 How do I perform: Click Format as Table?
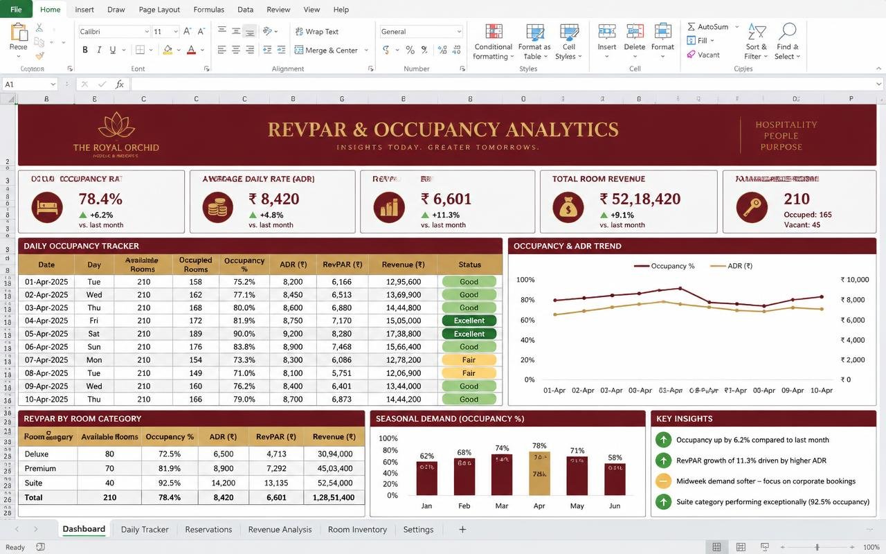[x=534, y=42]
